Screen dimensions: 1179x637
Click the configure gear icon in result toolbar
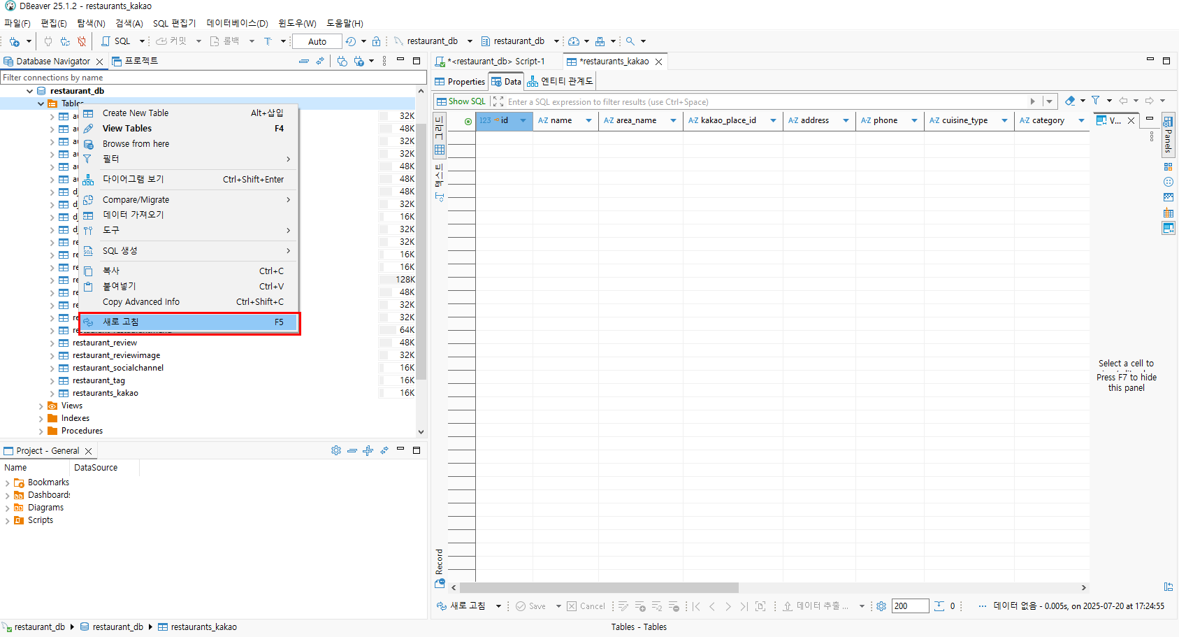click(x=881, y=606)
